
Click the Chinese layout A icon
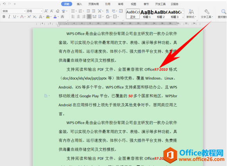100,11
